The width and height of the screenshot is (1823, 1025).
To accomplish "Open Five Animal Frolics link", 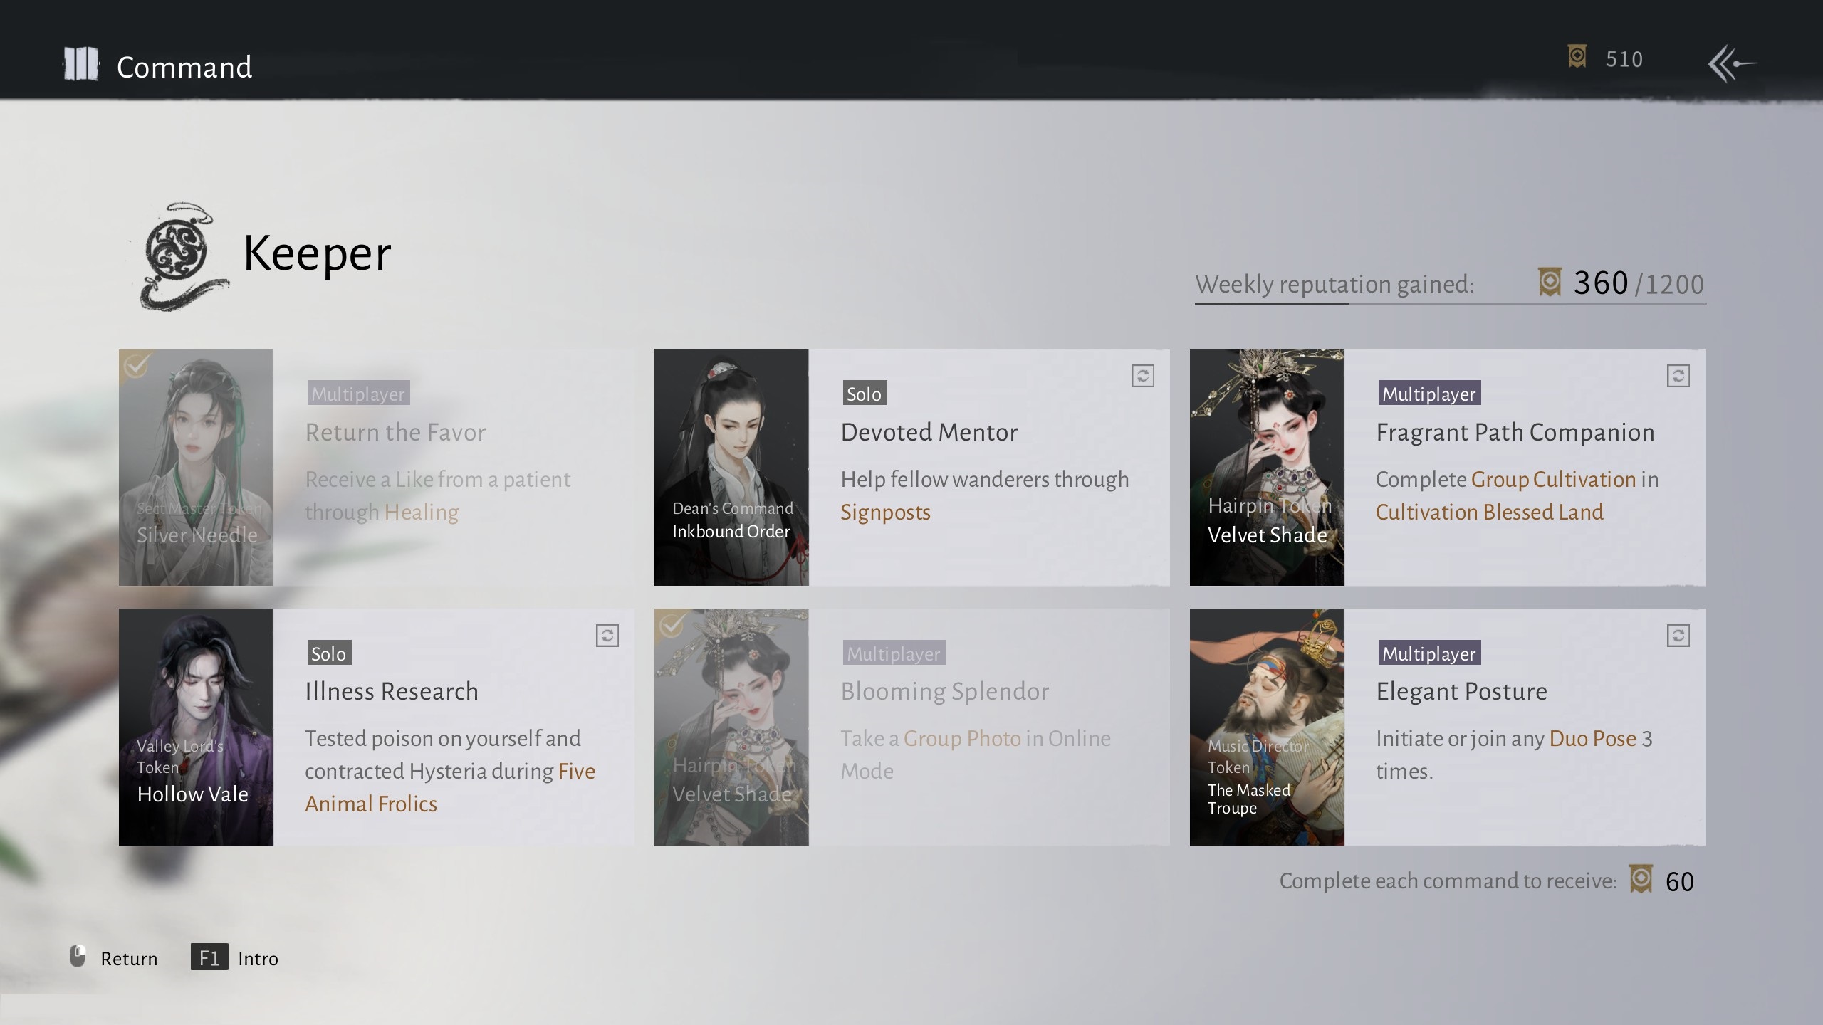I will (x=371, y=804).
